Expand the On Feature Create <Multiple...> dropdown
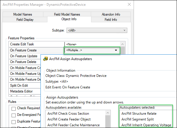Image resolution: width=177 pixels, height=128 pixels. (116, 50)
